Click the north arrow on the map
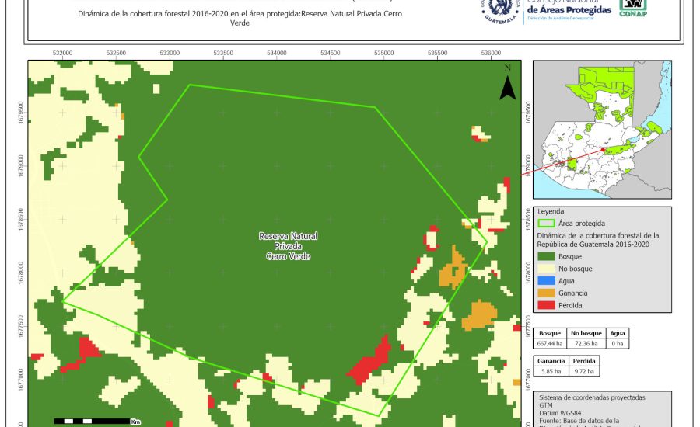Screen dimensions: 700x427 (x=507, y=84)
